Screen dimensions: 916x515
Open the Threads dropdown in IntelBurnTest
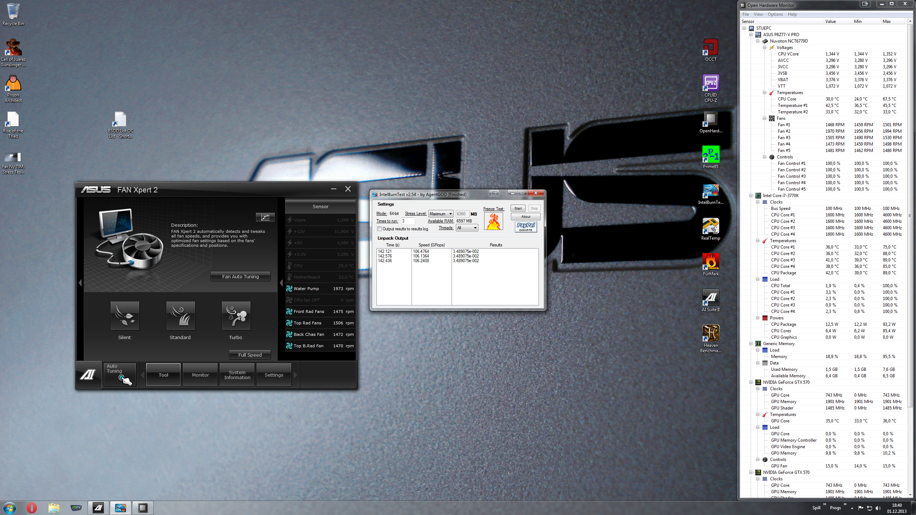[x=467, y=228]
